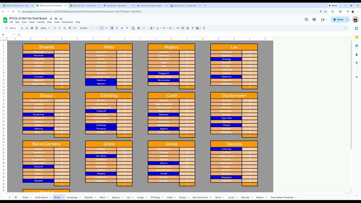Increase the font size with plus button
The image size is (361, 203).
coord(107,28)
